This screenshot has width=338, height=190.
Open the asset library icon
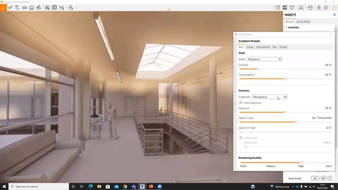pos(285,7)
